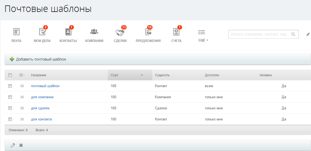The height and width of the screenshot is (151, 311).
Task: Click the search magnifier icon
Action: (x=293, y=34)
